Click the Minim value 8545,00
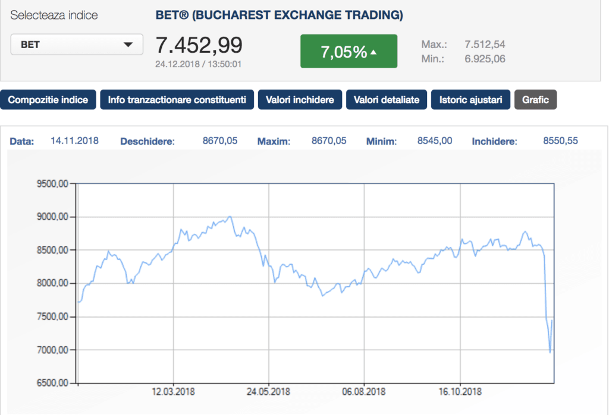609x415 pixels. pyautogui.click(x=435, y=140)
